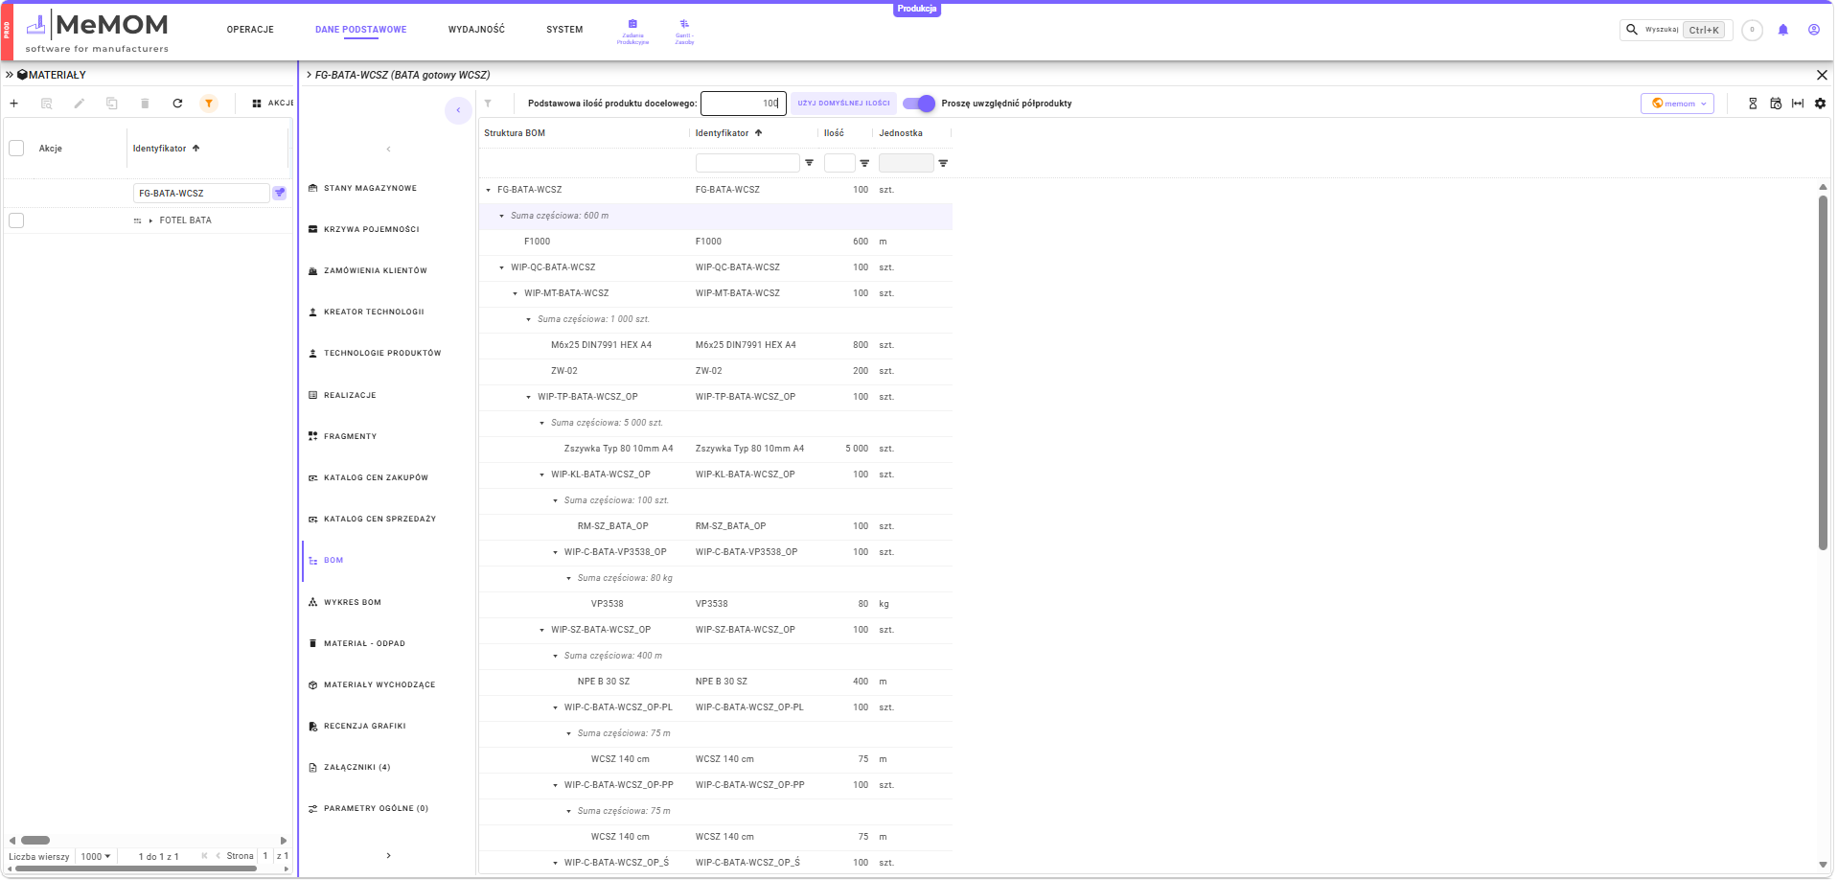This screenshot has height=880, width=1838.
Task: Focus the BOM Identyfikator filter input
Action: (747, 163)
